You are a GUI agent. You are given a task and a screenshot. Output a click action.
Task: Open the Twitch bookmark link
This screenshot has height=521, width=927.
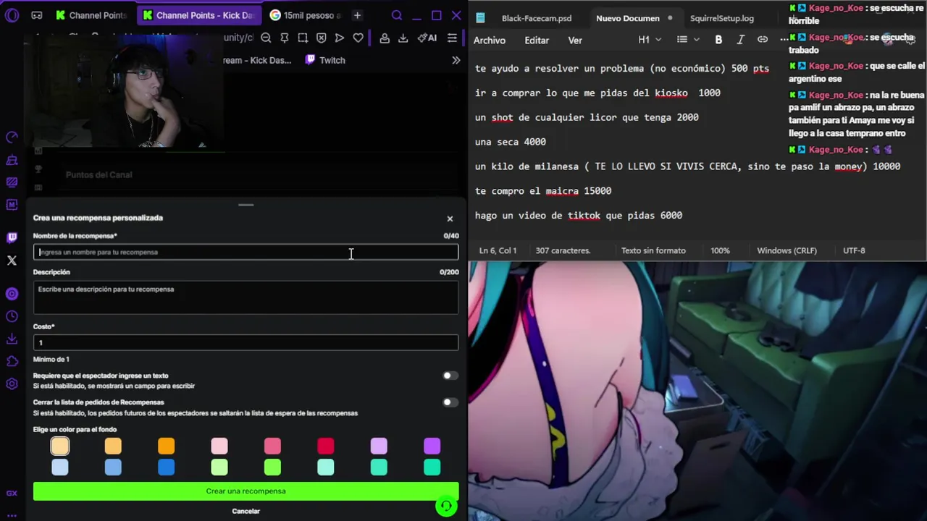coord(324,60)
